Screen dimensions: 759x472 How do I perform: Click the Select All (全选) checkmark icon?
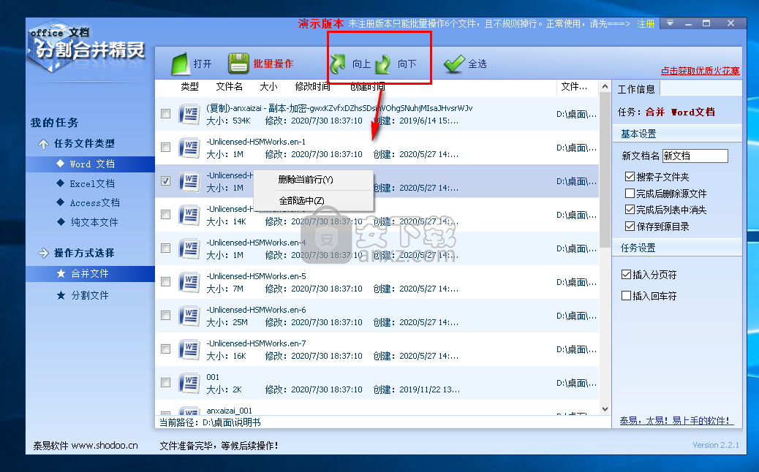454,64
